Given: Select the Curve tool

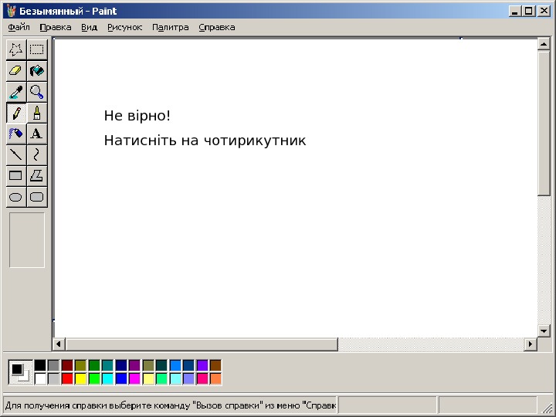Looking at the screenshot, I should pos(37,155).
